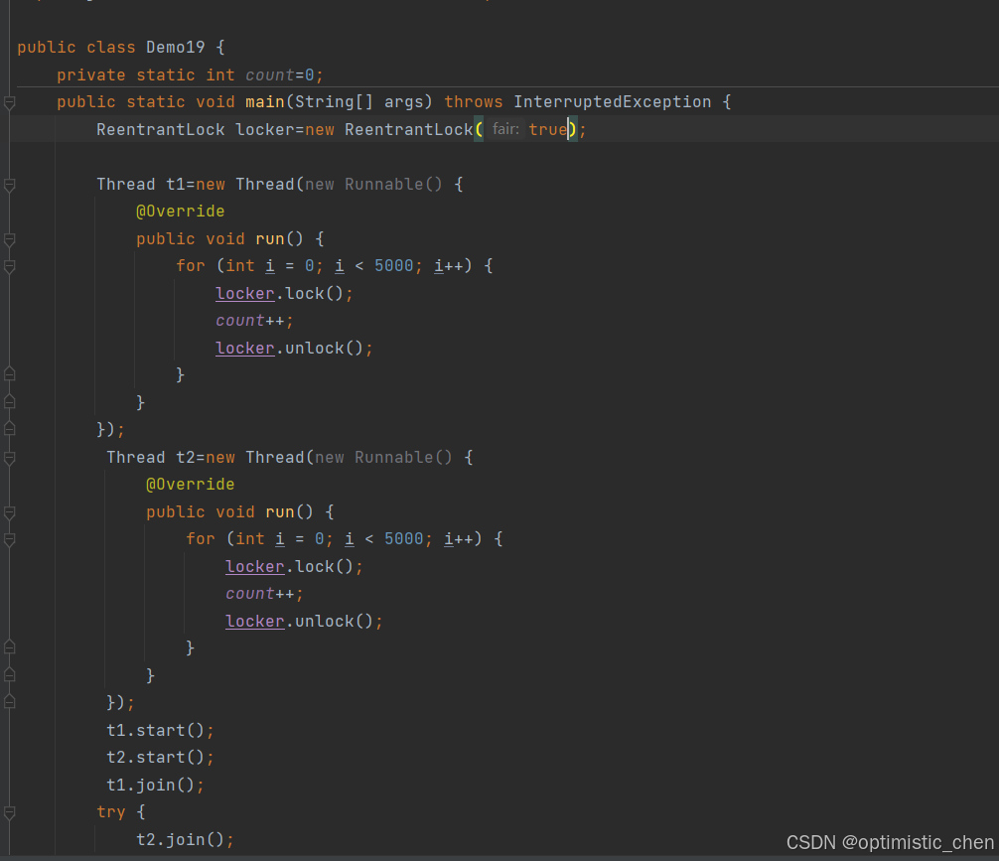Click the 'fair:' parameter hint
The height and width of the screenshot is (861, 999).
click(505, 129)
